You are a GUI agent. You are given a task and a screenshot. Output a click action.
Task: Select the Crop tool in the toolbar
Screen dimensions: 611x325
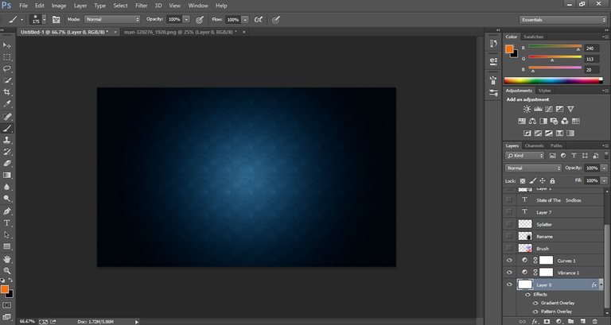pyautogui.click(x=8, y=92)
